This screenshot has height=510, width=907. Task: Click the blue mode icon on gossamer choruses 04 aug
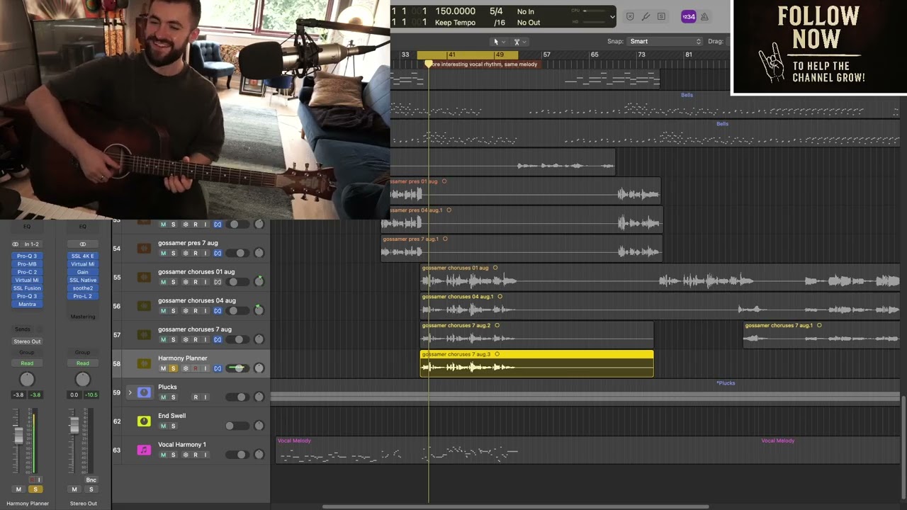pyautogui.click(x=218, y=311)
